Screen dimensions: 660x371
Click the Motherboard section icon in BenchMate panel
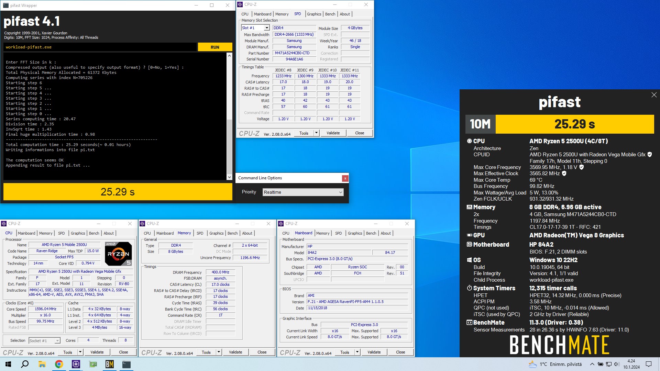point(469,245)
